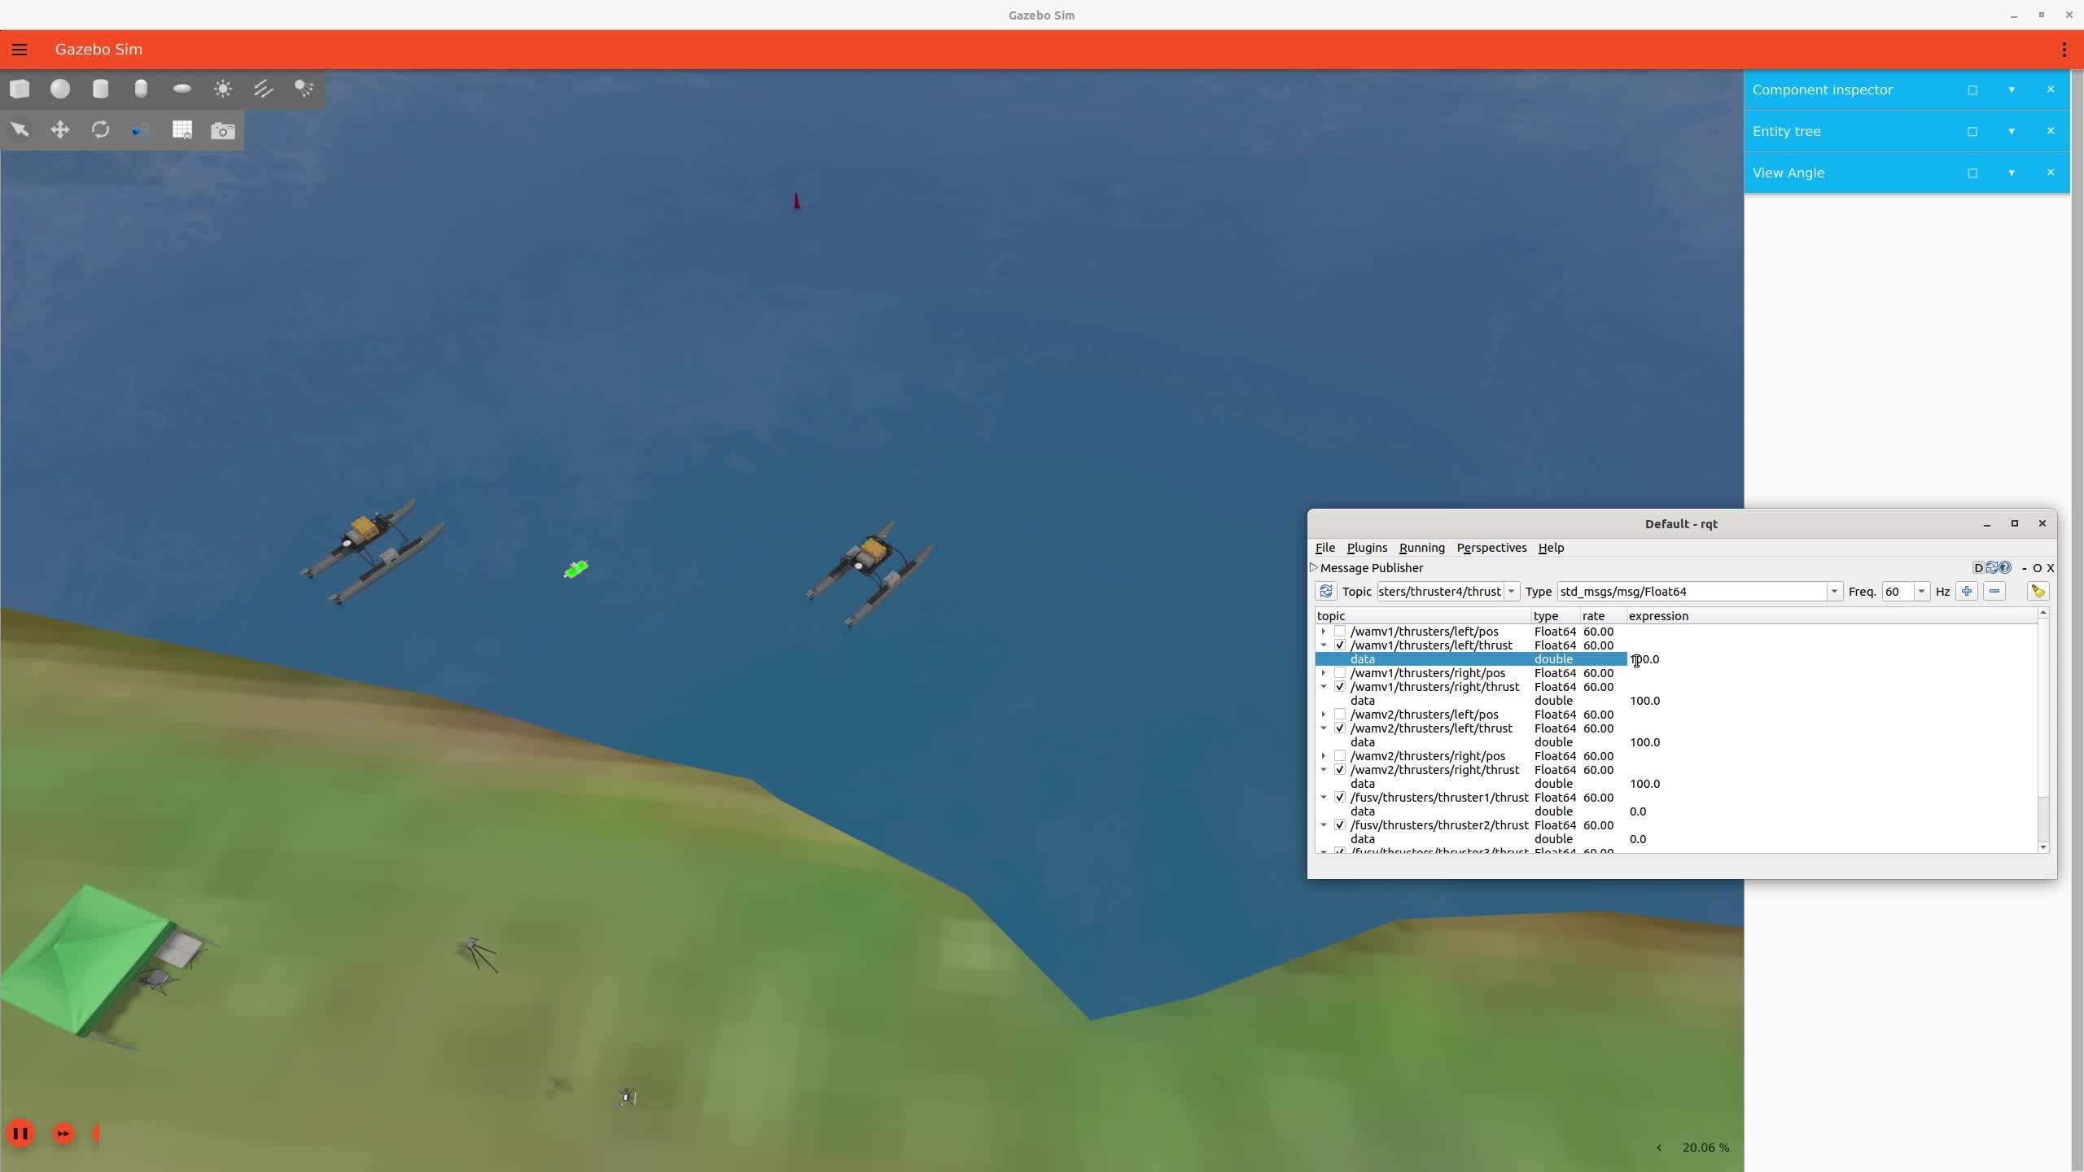This screenshot has height=1172, width=2084.
Task: Open the Freq. dropdown list
Action: 1921,592
